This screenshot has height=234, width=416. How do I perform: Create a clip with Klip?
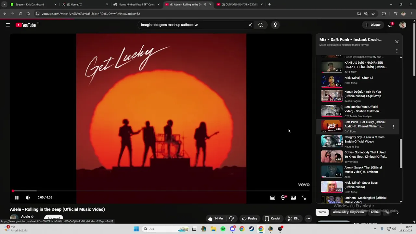(x=293, y=218)
